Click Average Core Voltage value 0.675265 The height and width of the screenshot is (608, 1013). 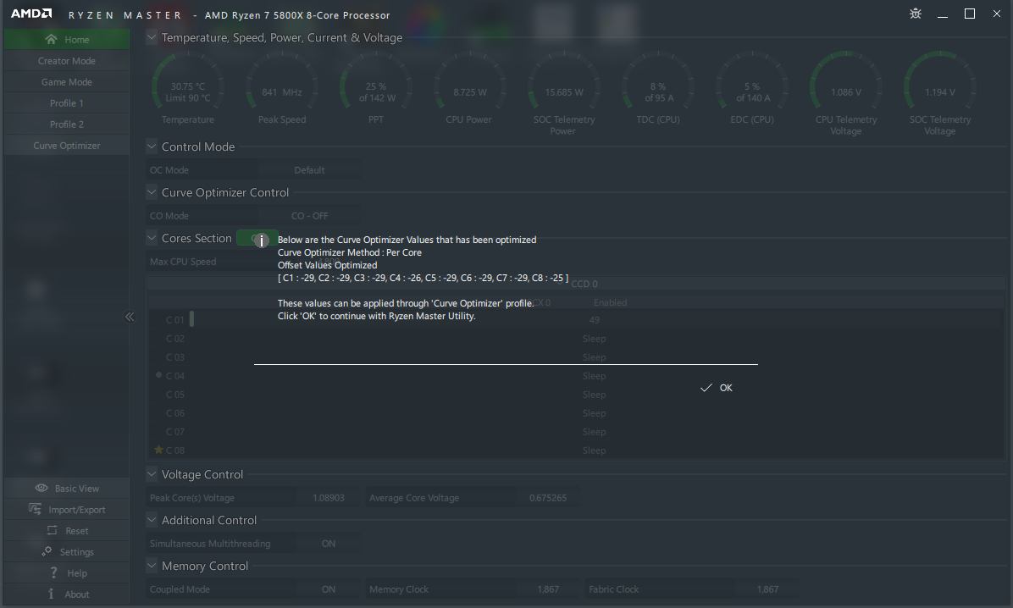(x=548, y=498)
